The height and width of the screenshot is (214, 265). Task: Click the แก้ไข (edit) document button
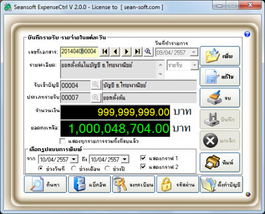pos(220,77)
